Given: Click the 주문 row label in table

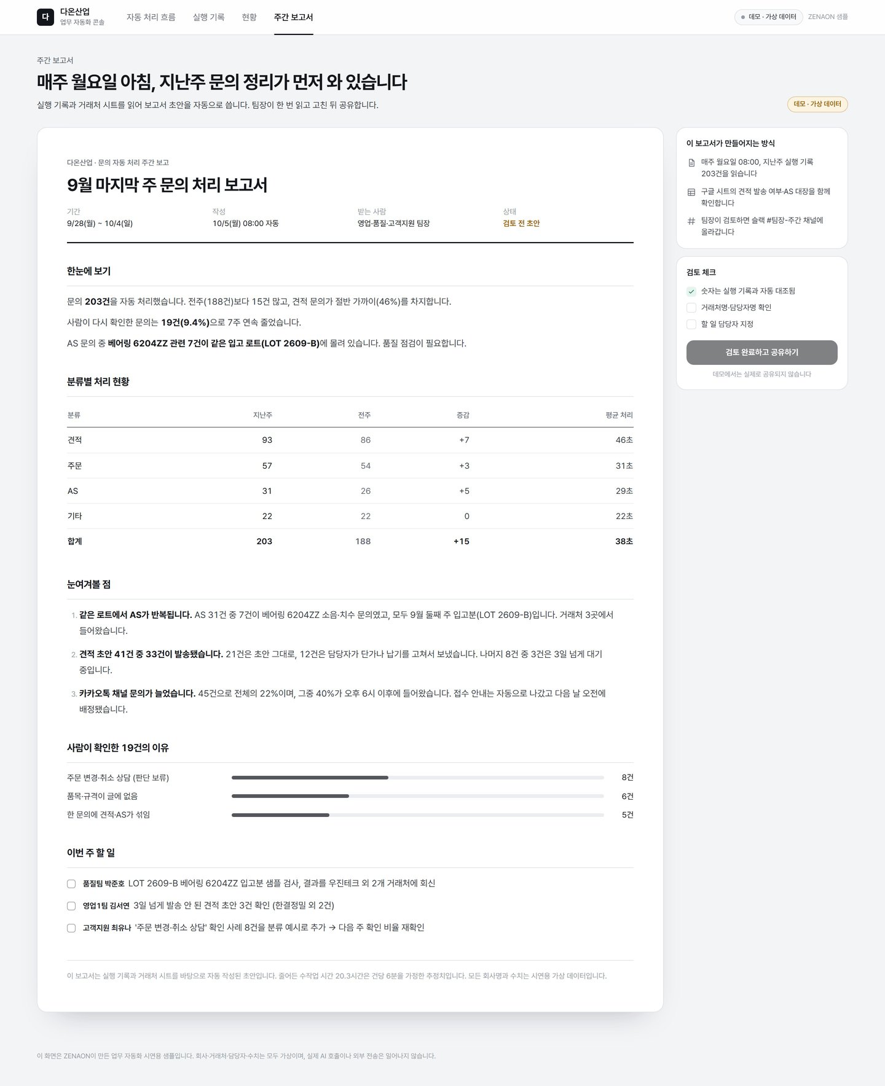Looking at the screenshot, I should click(x=74, y=466).
